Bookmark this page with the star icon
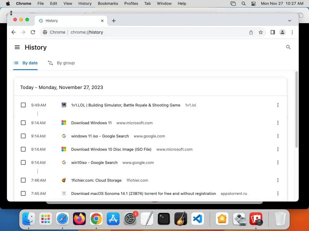Image resolution: width=309 pixels, height=231 pixels. point(260,32)
